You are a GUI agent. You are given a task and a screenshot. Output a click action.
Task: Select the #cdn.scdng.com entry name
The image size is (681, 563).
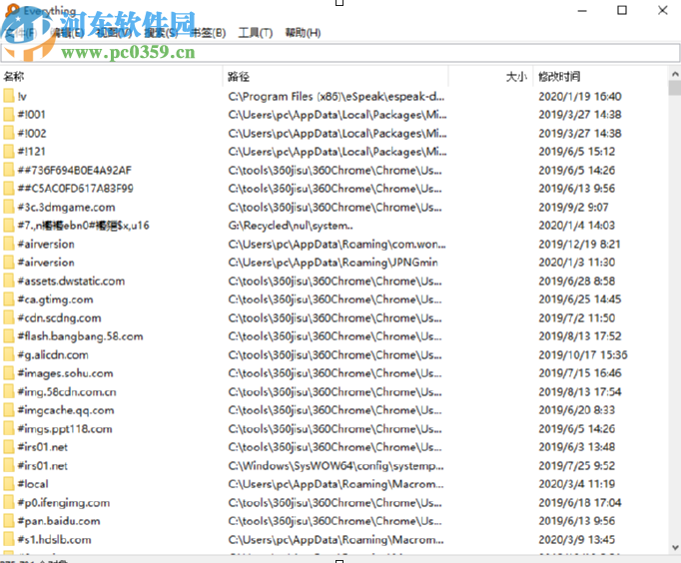pyautogui.click(x=59, y=317)
